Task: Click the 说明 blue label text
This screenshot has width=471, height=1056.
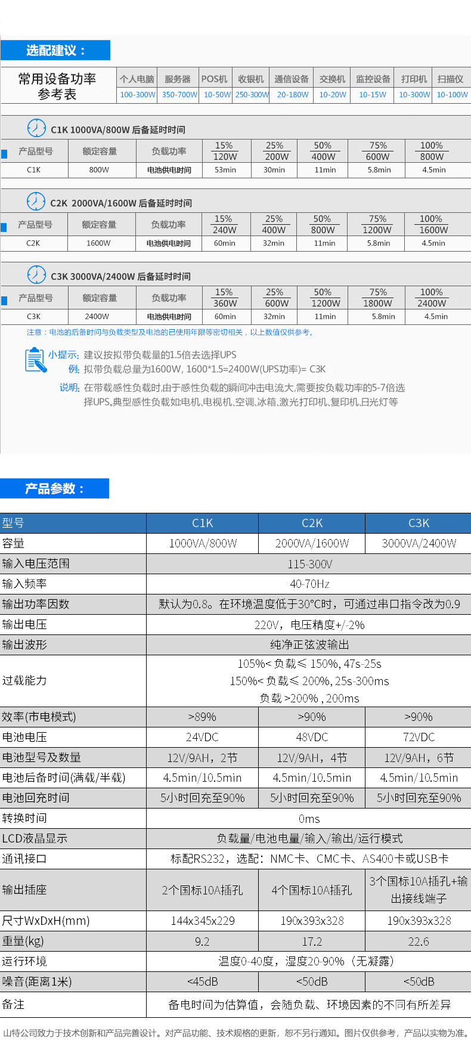Action: click(69, 388)
